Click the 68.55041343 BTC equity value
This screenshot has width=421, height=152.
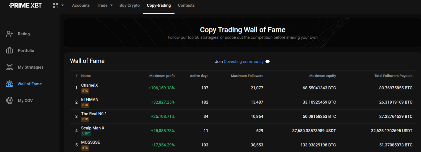tap(319, 88)
